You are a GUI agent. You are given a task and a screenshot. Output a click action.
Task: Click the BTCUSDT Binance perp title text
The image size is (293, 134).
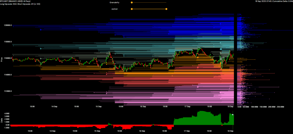pyautogui.click(x=18, y=1)
